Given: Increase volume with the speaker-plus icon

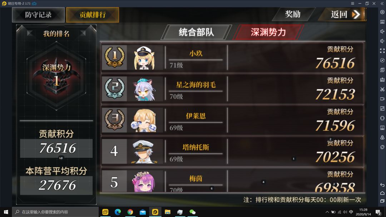Looking at the screenshot, I should (x=382, y=31).
